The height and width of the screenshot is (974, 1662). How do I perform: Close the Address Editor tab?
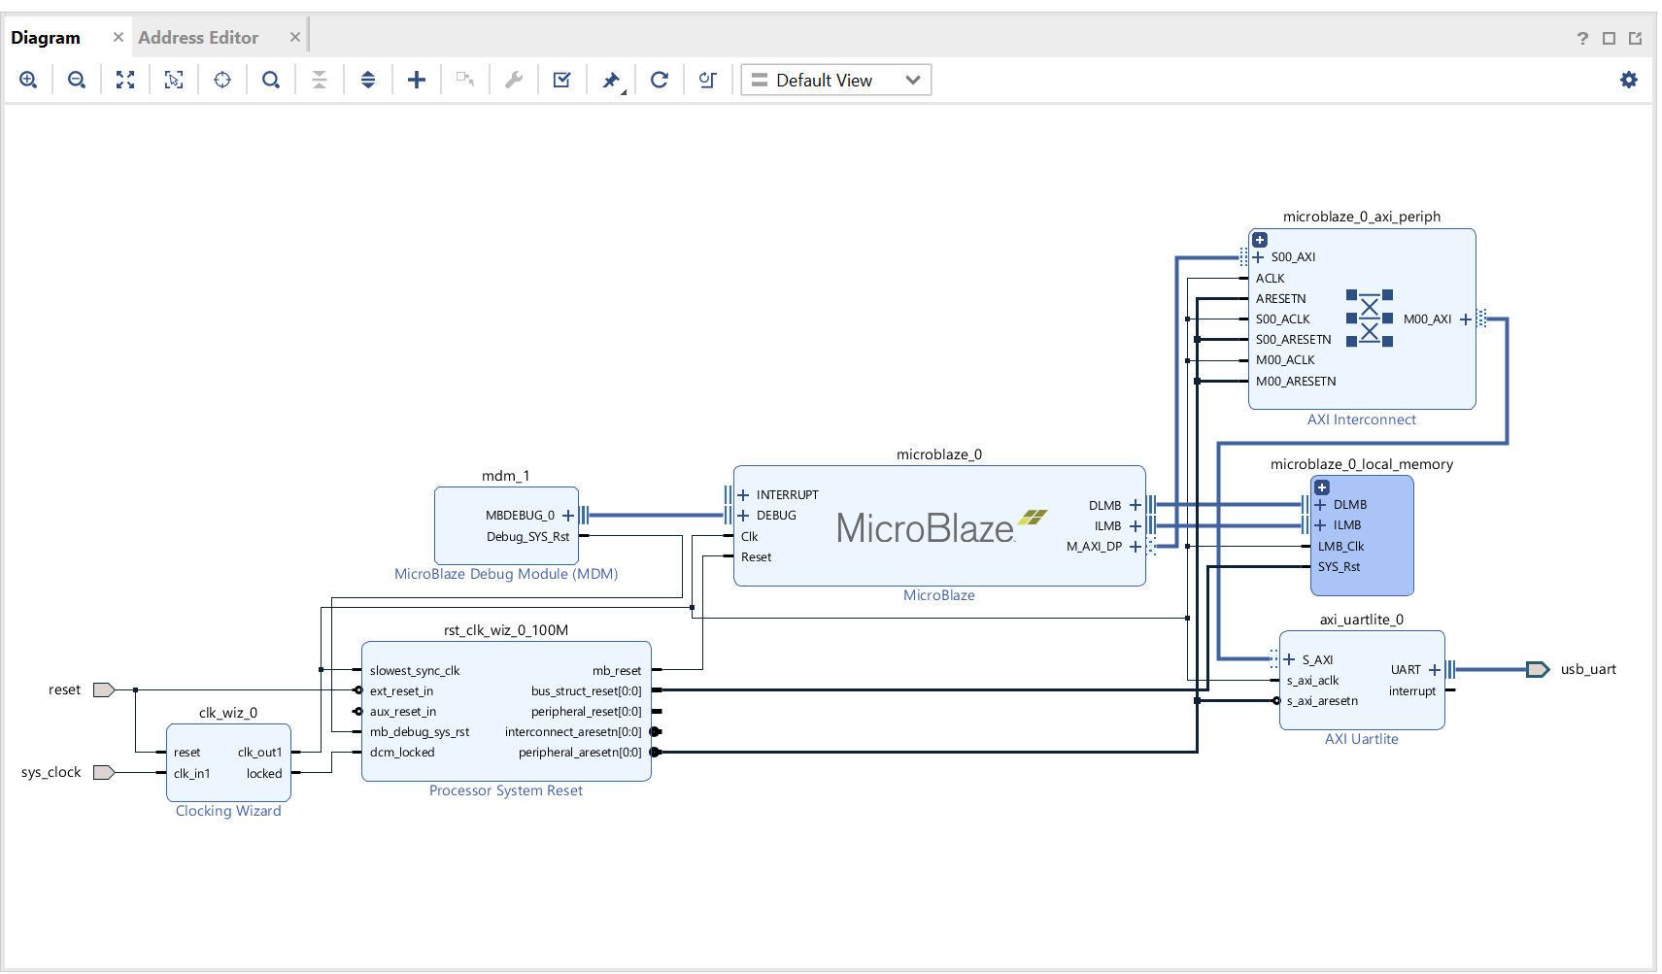coord(295,37)
